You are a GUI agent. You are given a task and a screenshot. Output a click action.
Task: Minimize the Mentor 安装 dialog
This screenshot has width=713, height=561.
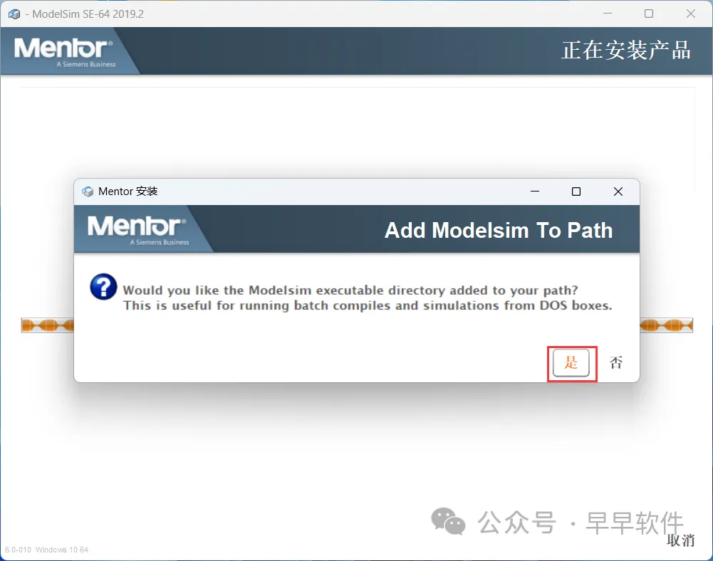point(535,192)
